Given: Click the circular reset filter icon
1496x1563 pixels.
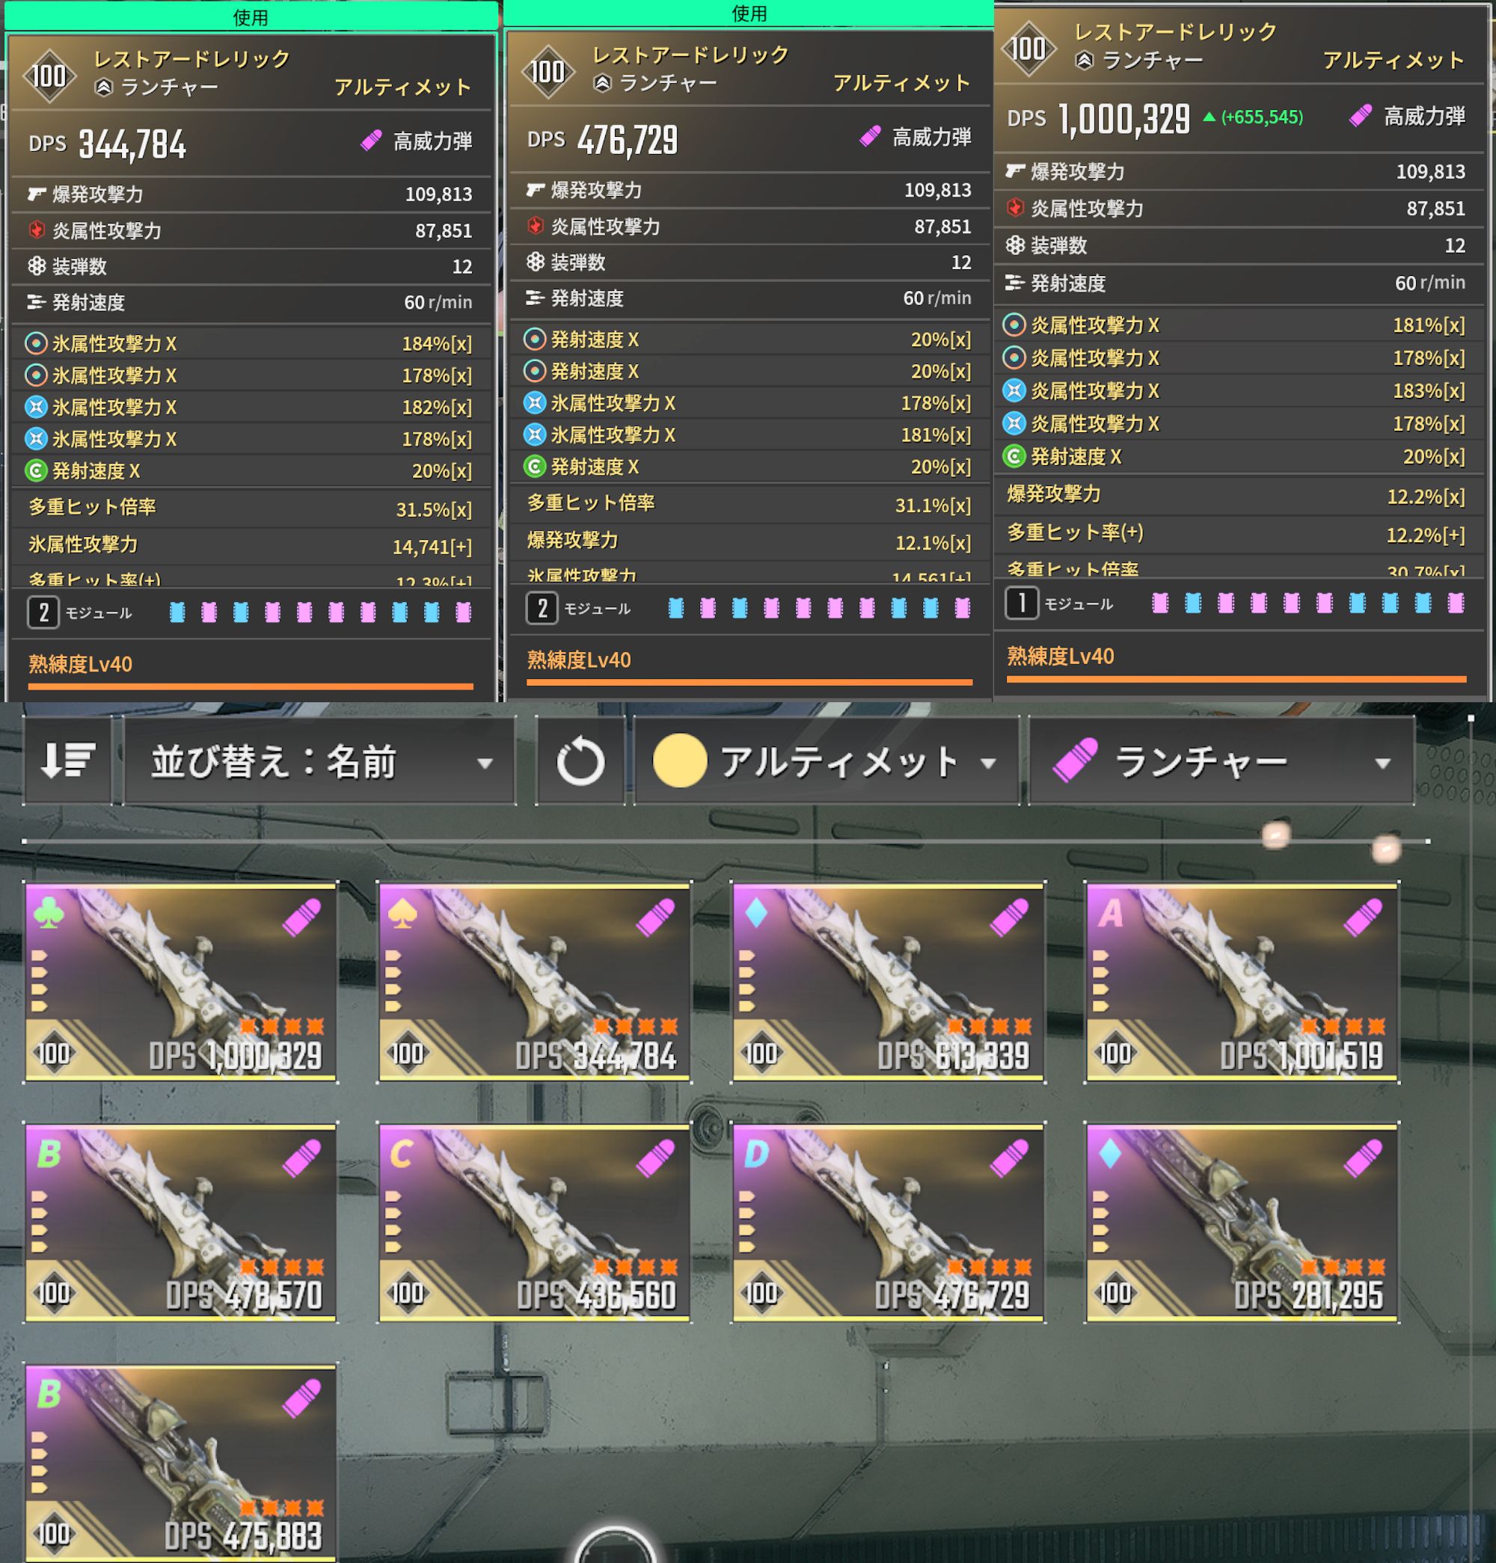Looking at the screenshot, I should pos(580,761).
